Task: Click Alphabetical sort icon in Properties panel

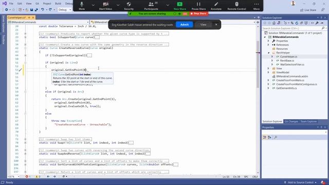Action: [269, 137]
